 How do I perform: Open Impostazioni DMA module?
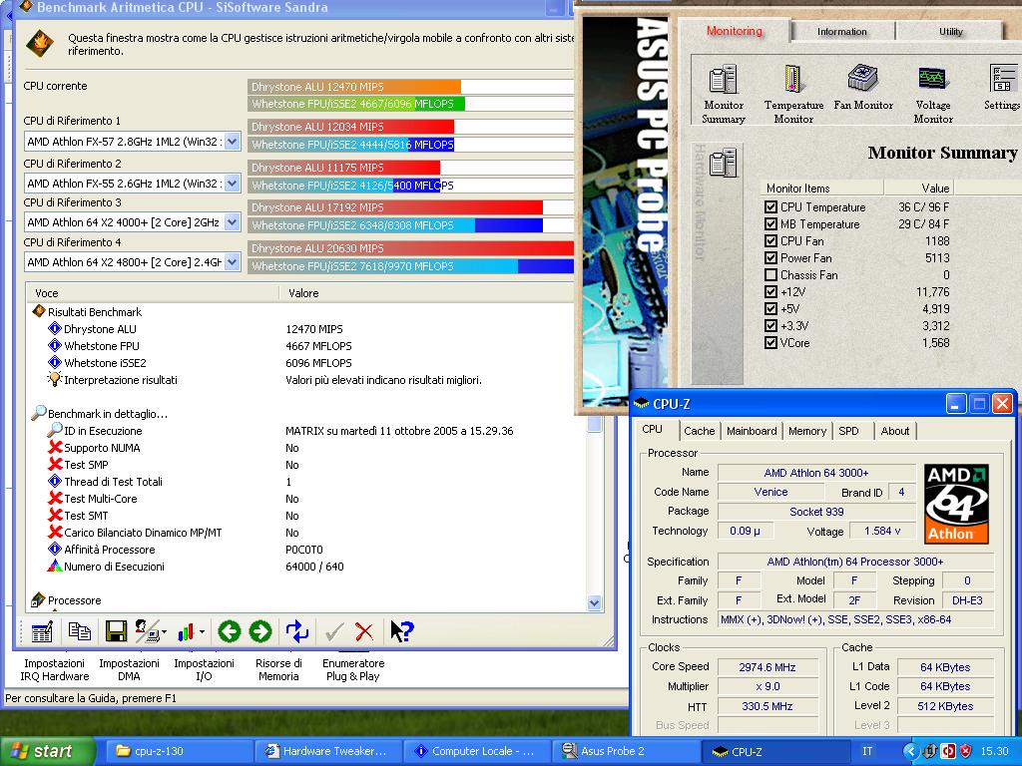[129, 669]
